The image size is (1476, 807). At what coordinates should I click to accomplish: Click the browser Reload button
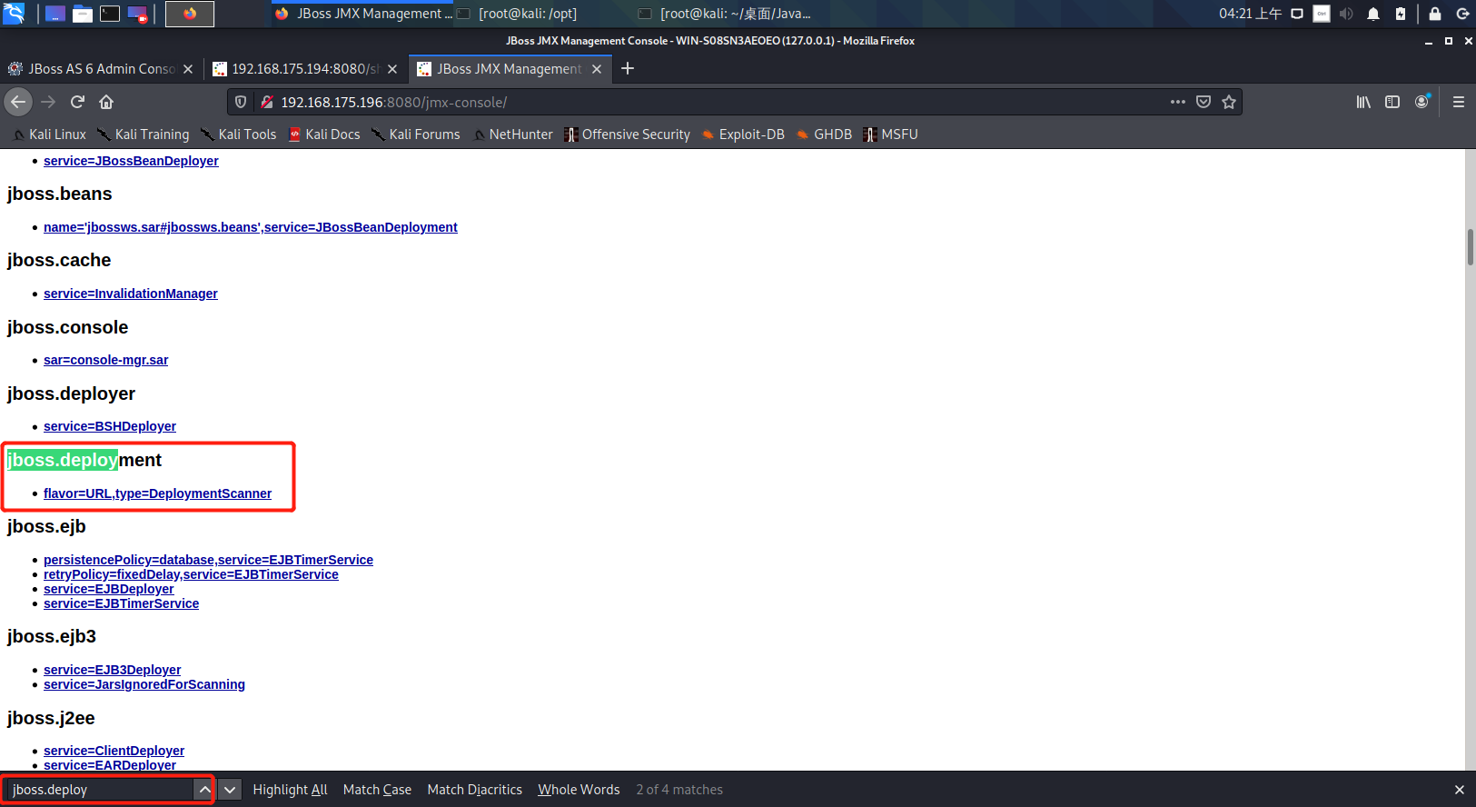tap(77, 102)
